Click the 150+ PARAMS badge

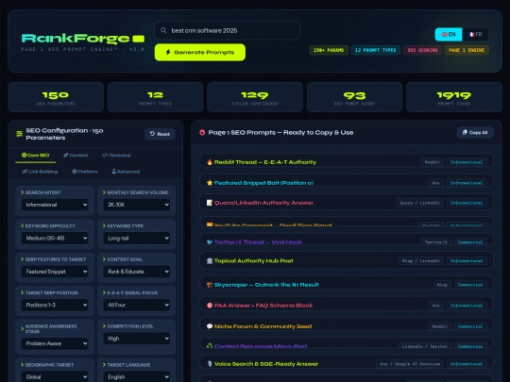click(329, 50)
